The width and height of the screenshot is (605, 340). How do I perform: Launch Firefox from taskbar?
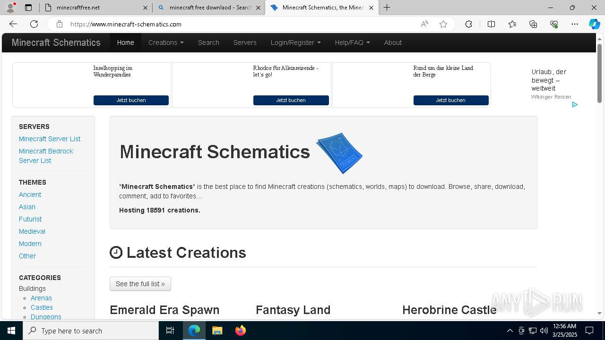(240, 331)
